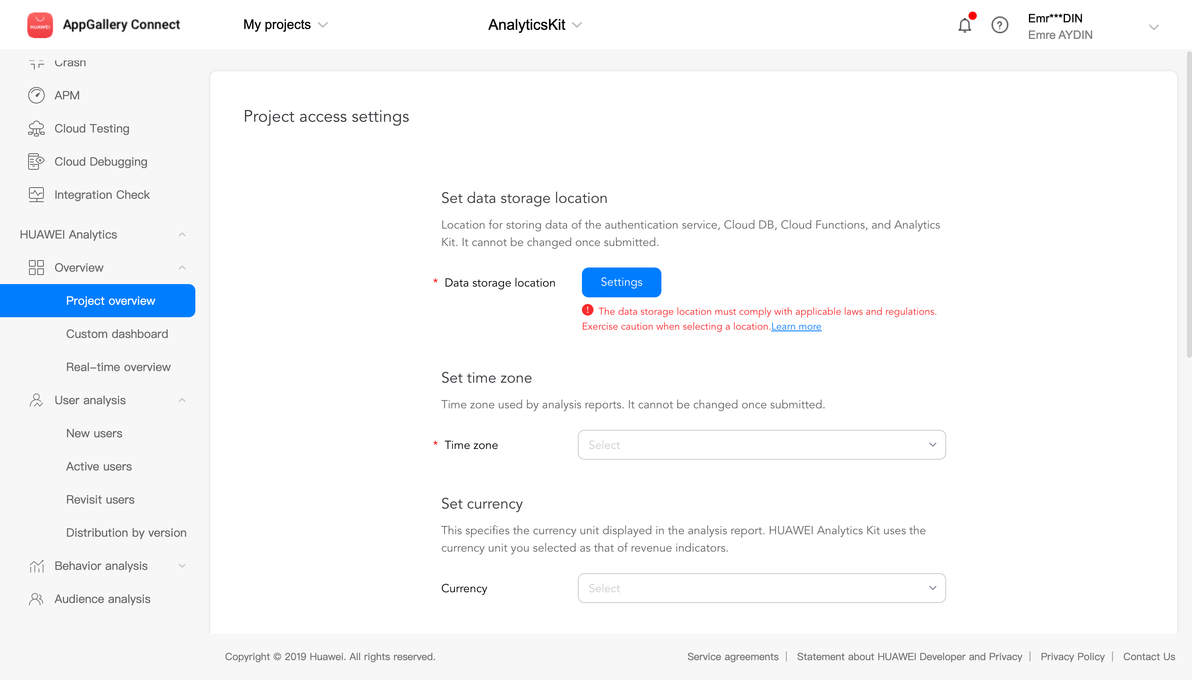The image size is (1192, 680).
Task: Open the Learn more link
Action: [796, 326]
